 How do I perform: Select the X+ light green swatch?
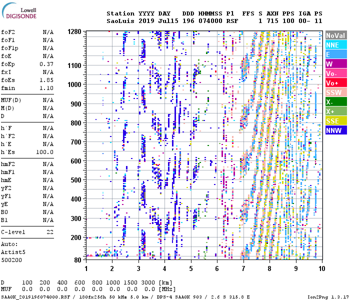(x=336, y=111)
